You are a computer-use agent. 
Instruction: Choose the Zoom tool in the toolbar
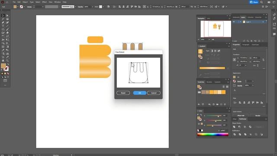tap(7, 61)
